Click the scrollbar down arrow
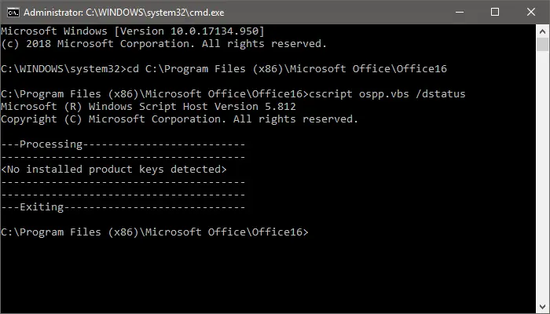The height and width of the screenshot is (314, 550). 542,306
